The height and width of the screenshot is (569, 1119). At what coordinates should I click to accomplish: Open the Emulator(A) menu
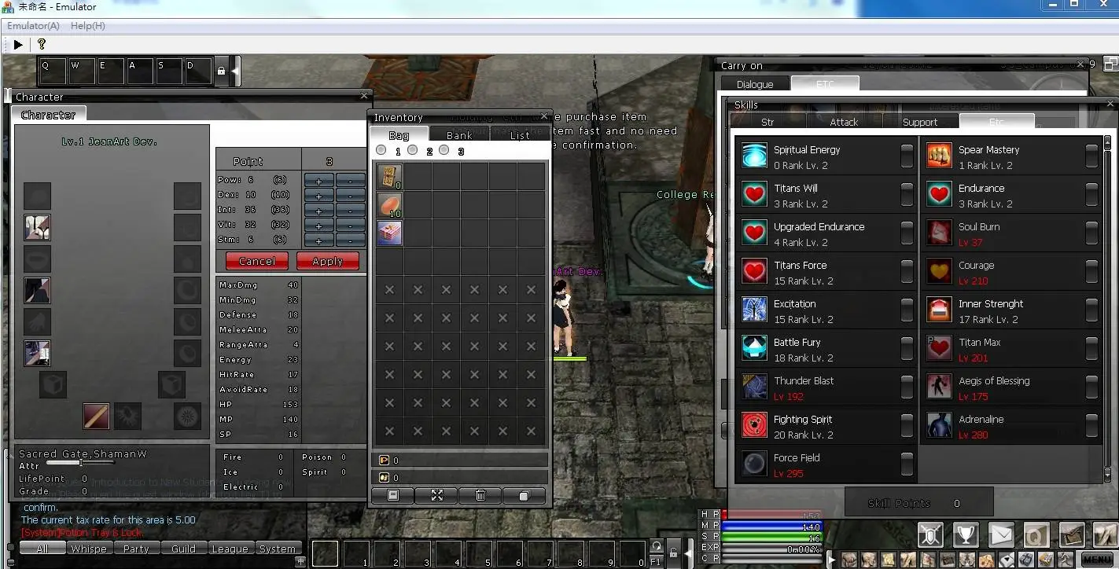pos(34,26)
